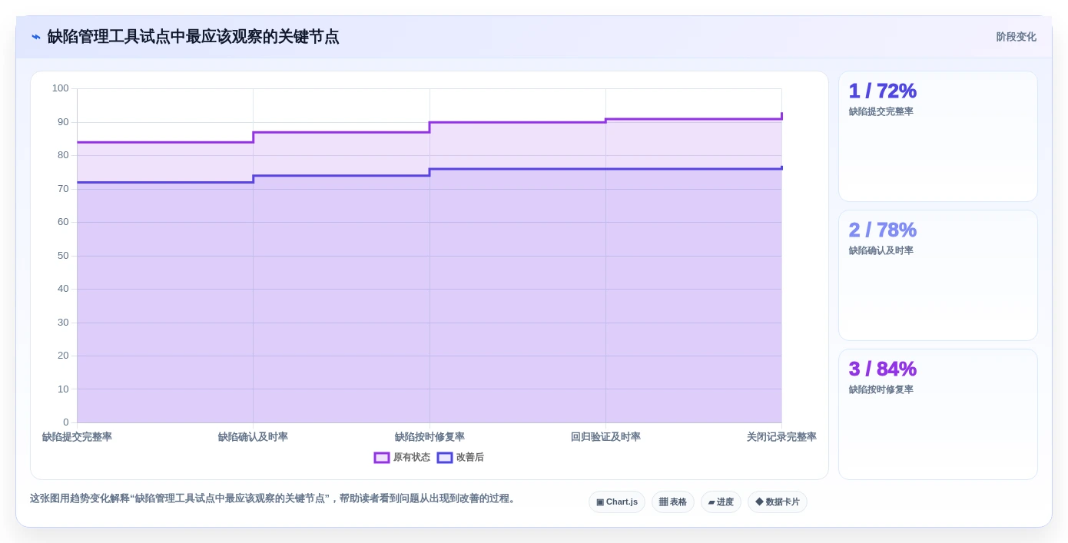Open the 2 / 78% data card
This screenshot has height=543, width=1068.
point(938,276)
